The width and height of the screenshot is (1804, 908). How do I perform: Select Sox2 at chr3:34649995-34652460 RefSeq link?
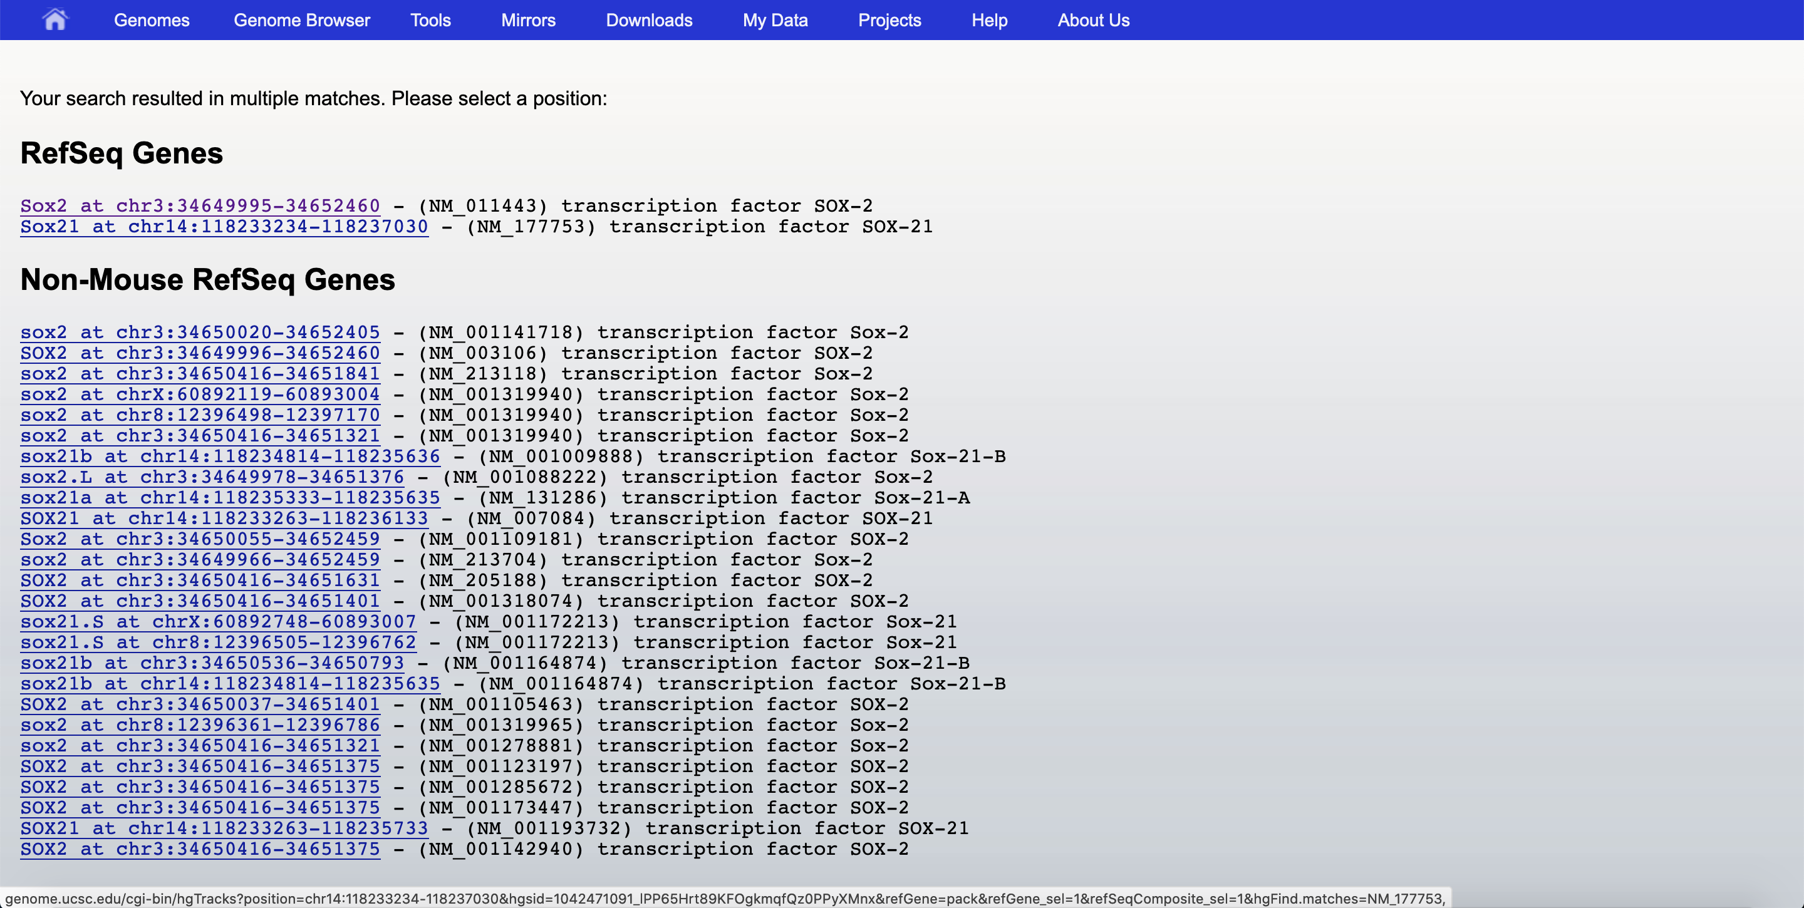click(200, 206)
